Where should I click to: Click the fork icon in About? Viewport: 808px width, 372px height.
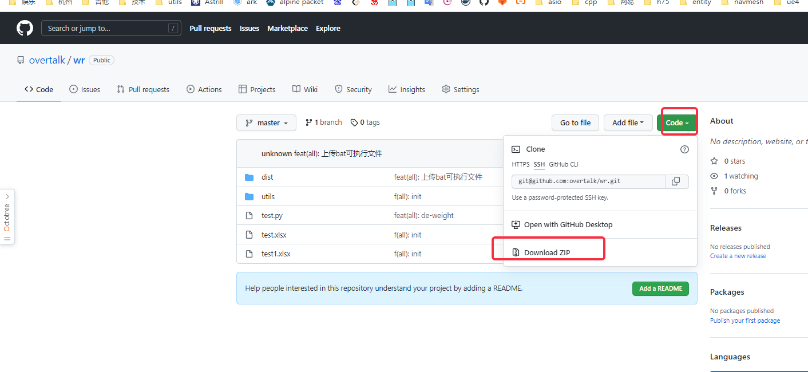[x=714, y=191]
